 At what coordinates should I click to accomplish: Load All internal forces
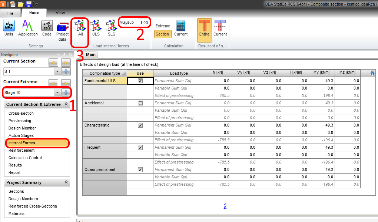coord(80,28)
